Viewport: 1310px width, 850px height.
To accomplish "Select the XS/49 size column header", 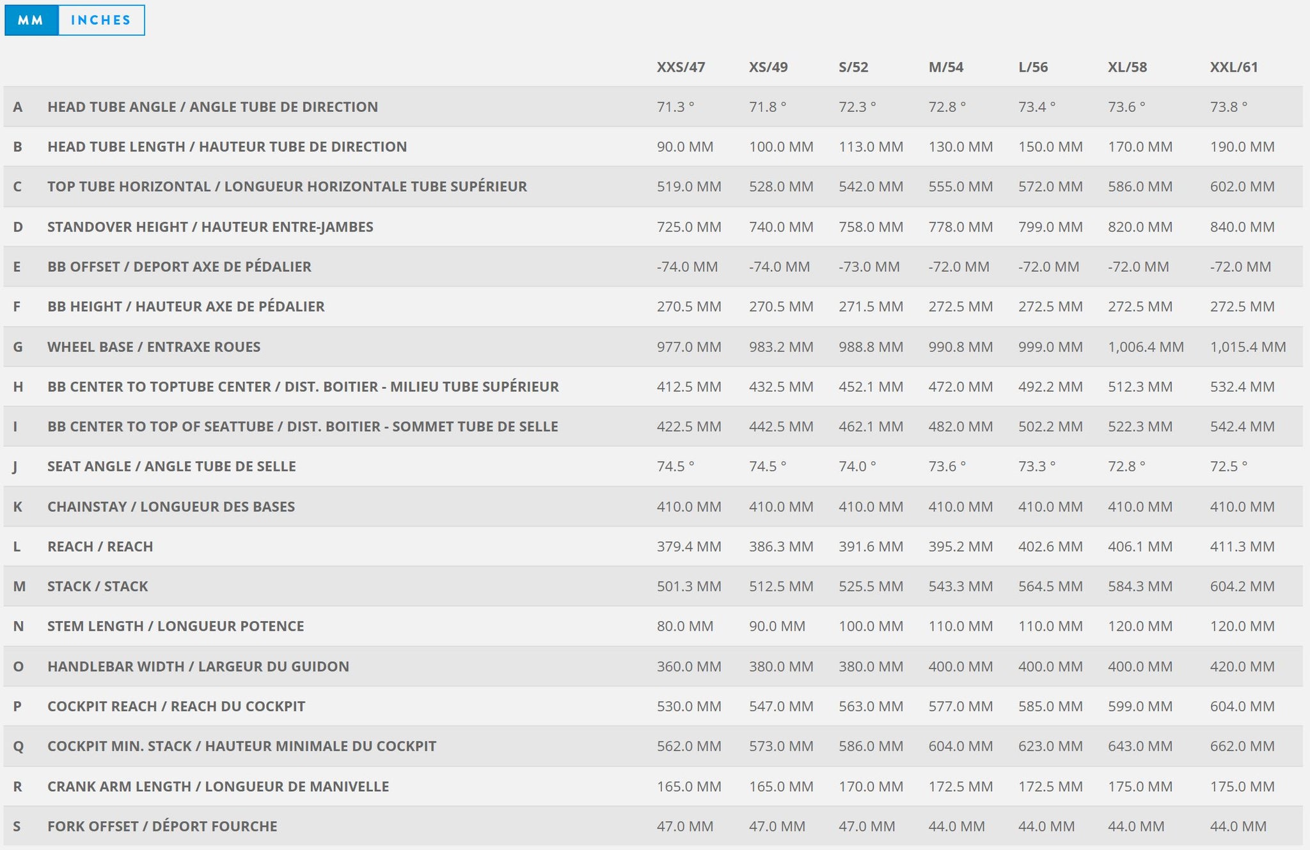I will 768,67.
